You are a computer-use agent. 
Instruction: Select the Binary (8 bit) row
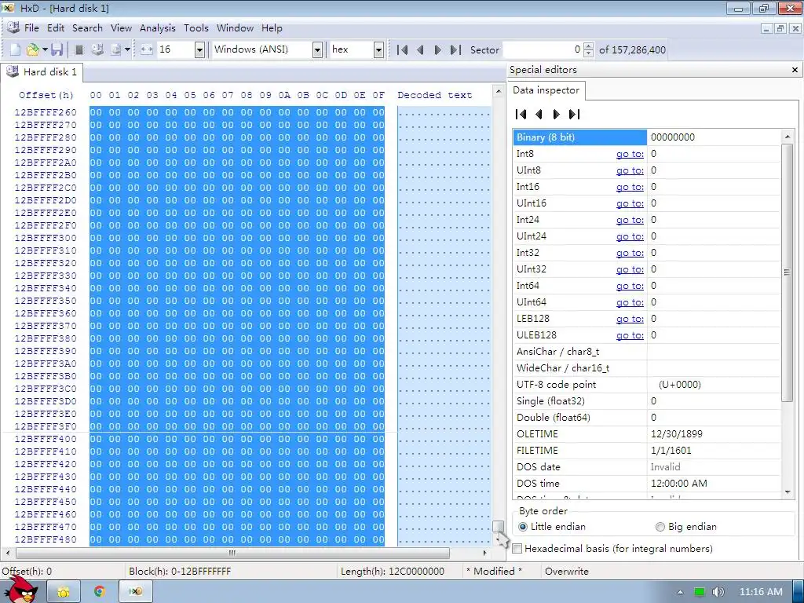[x=647, y=137]
